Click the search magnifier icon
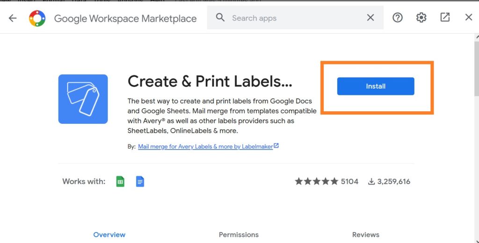479x243 pixels. click(x=220, y=17)
